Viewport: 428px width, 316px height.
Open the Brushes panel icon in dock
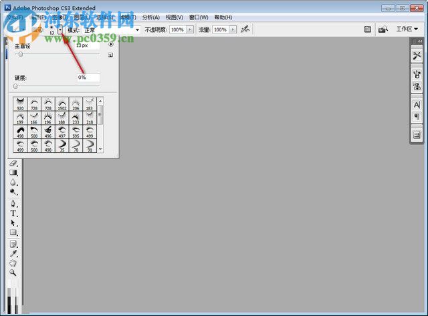tap(417, 74)
